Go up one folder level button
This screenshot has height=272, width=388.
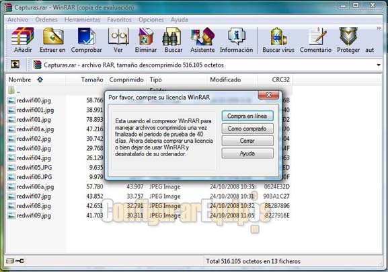[15, 65]
